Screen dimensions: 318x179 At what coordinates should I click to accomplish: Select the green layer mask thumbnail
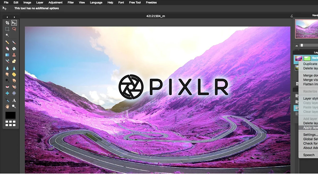pos(307,58)
